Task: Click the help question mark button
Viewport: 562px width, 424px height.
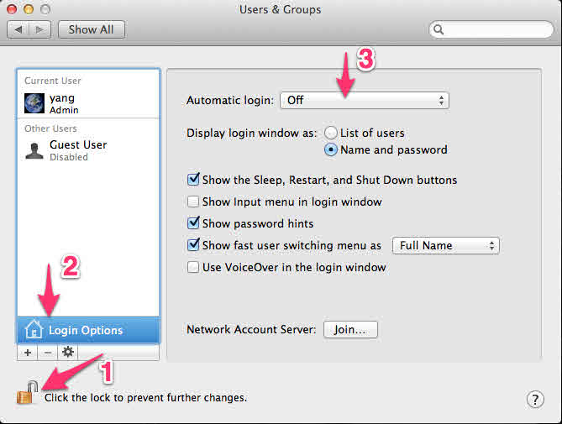Action: click(535, 400)
